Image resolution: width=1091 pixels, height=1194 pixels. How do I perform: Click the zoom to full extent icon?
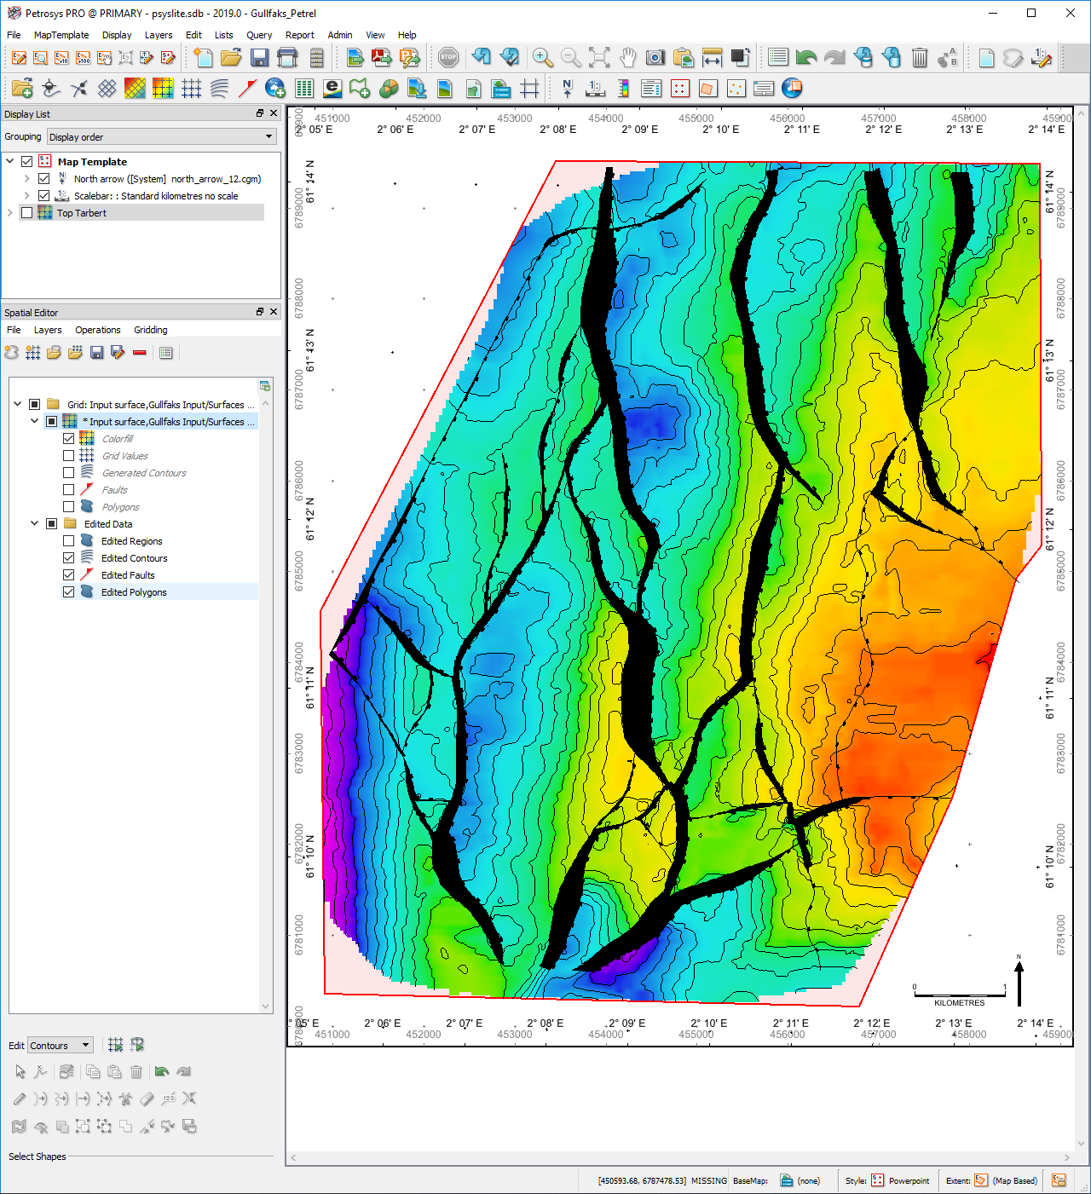click(599, 58)
